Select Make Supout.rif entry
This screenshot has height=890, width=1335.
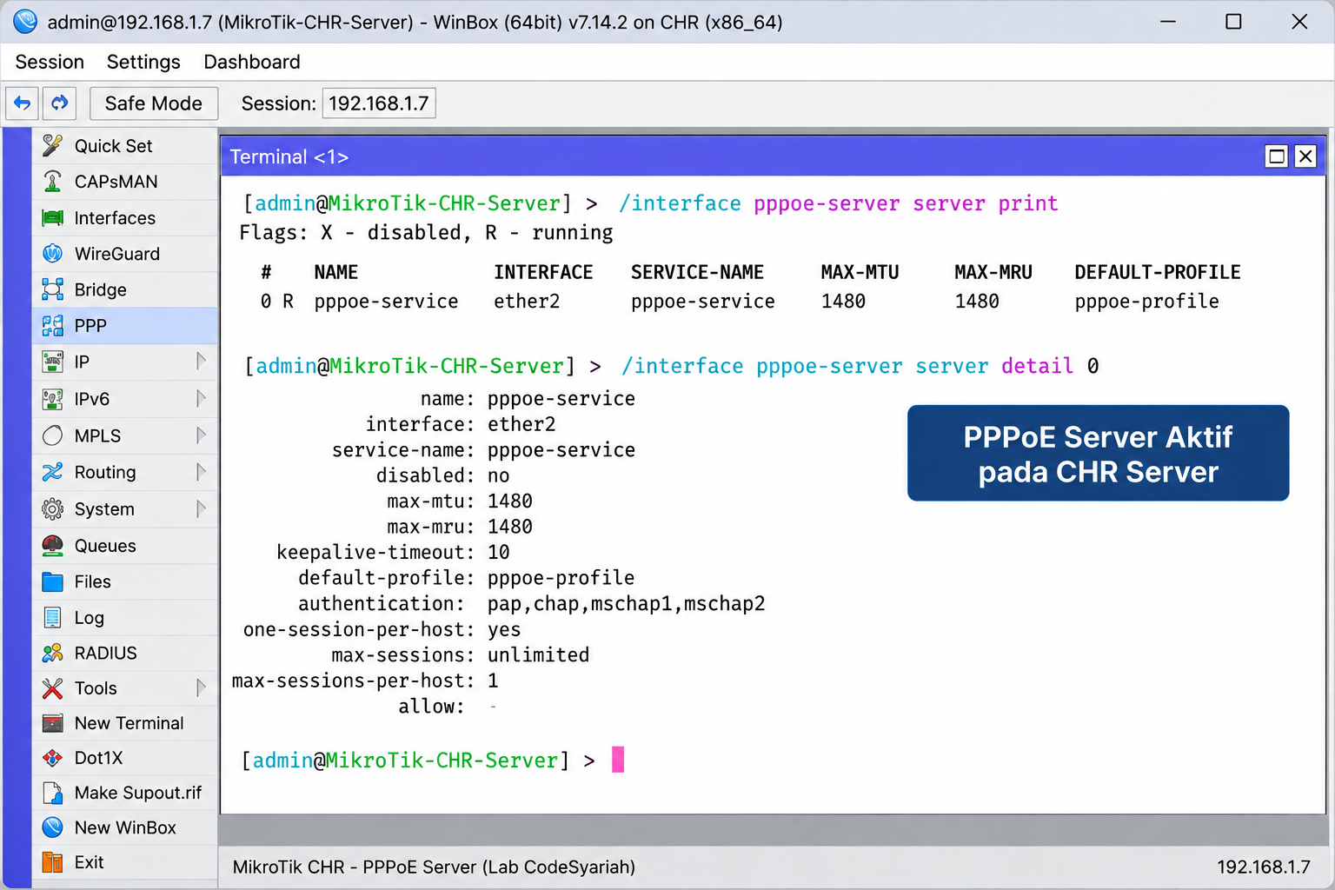[x=125, y=793]
